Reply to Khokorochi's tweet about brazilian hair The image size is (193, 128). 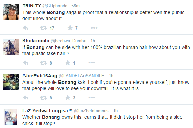click(x=26, y=63)
